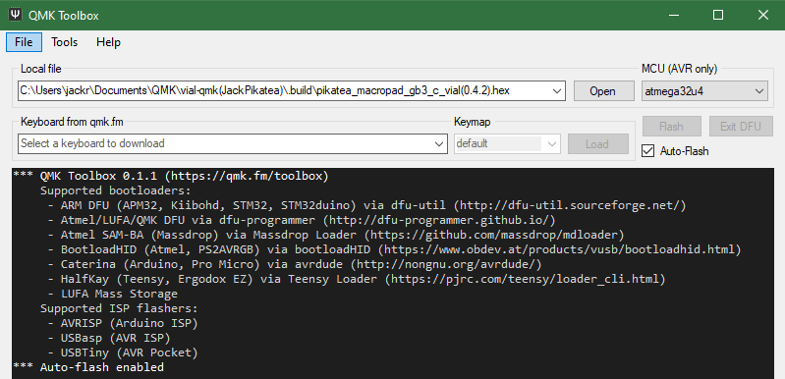Uncheck the Auto-Flash checkbox

point(647,150)
